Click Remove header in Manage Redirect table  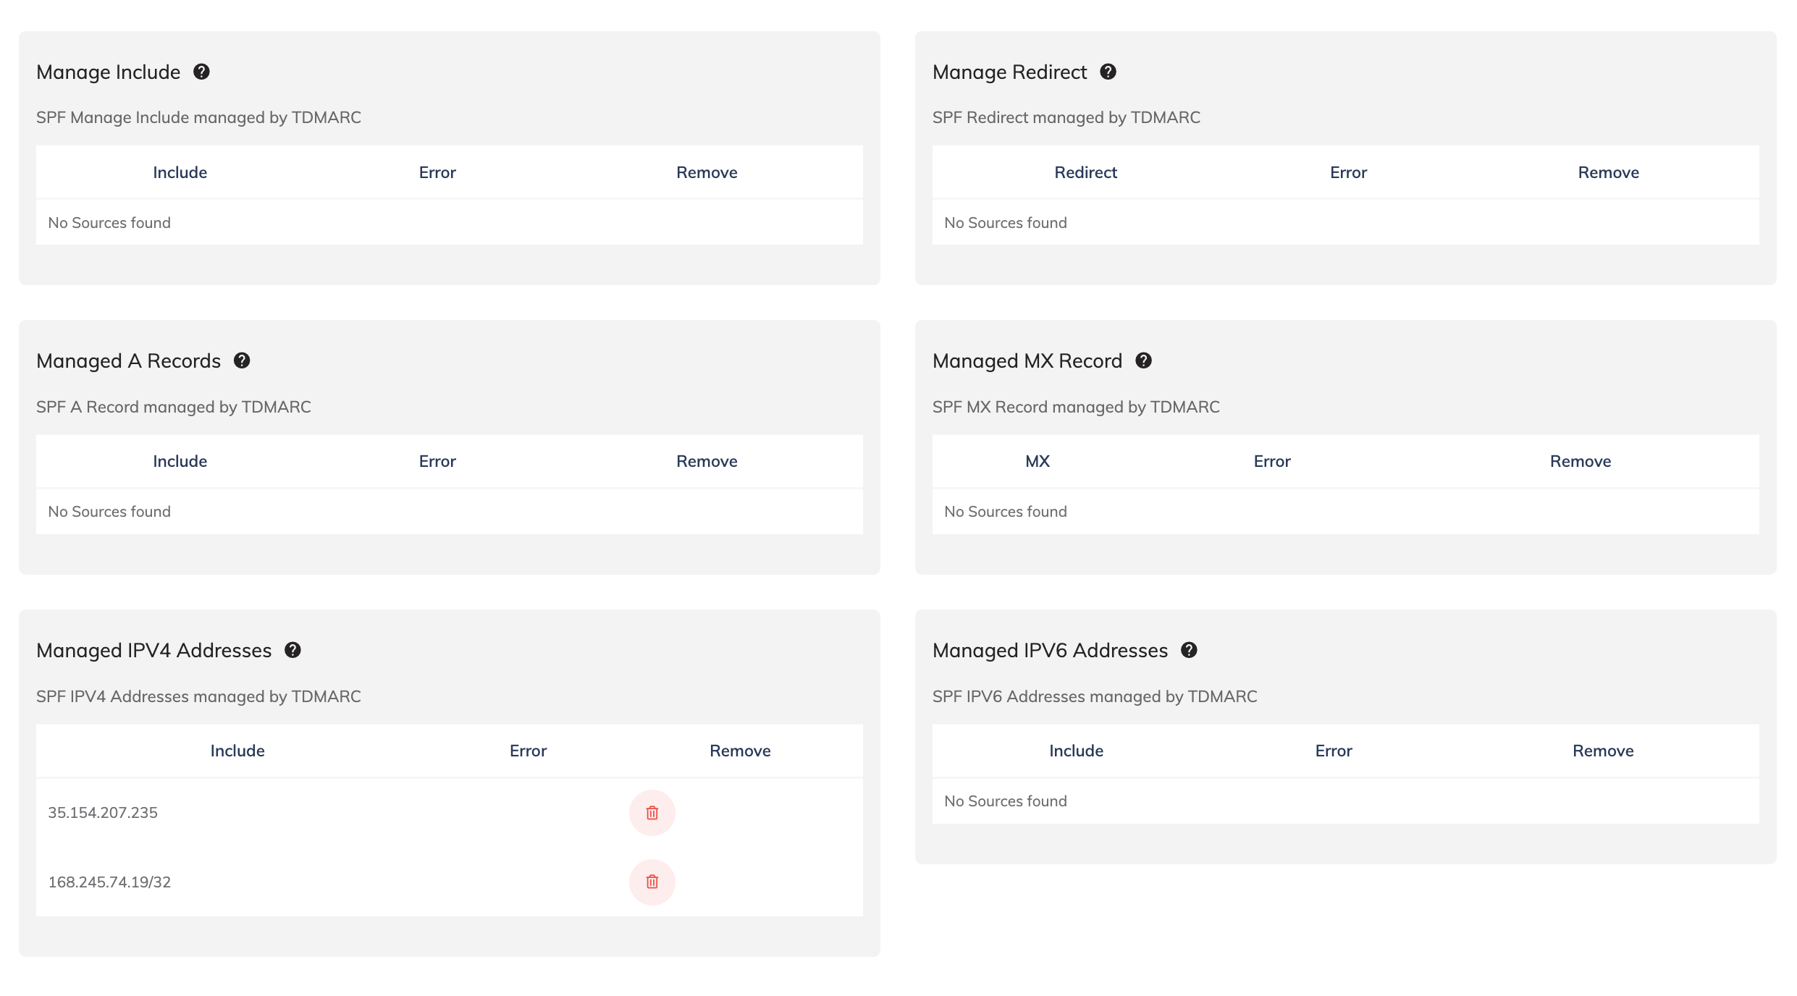coord(1608,172)
